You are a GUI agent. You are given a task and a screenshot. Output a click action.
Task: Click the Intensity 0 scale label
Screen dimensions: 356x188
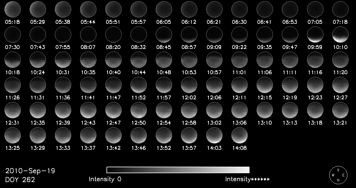(105, 179)
